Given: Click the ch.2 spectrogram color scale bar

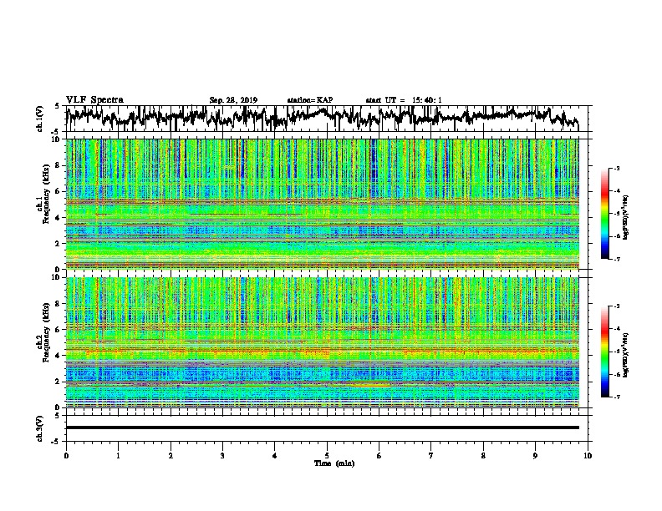Looking at the screenshot, I should tap(604, 352).
